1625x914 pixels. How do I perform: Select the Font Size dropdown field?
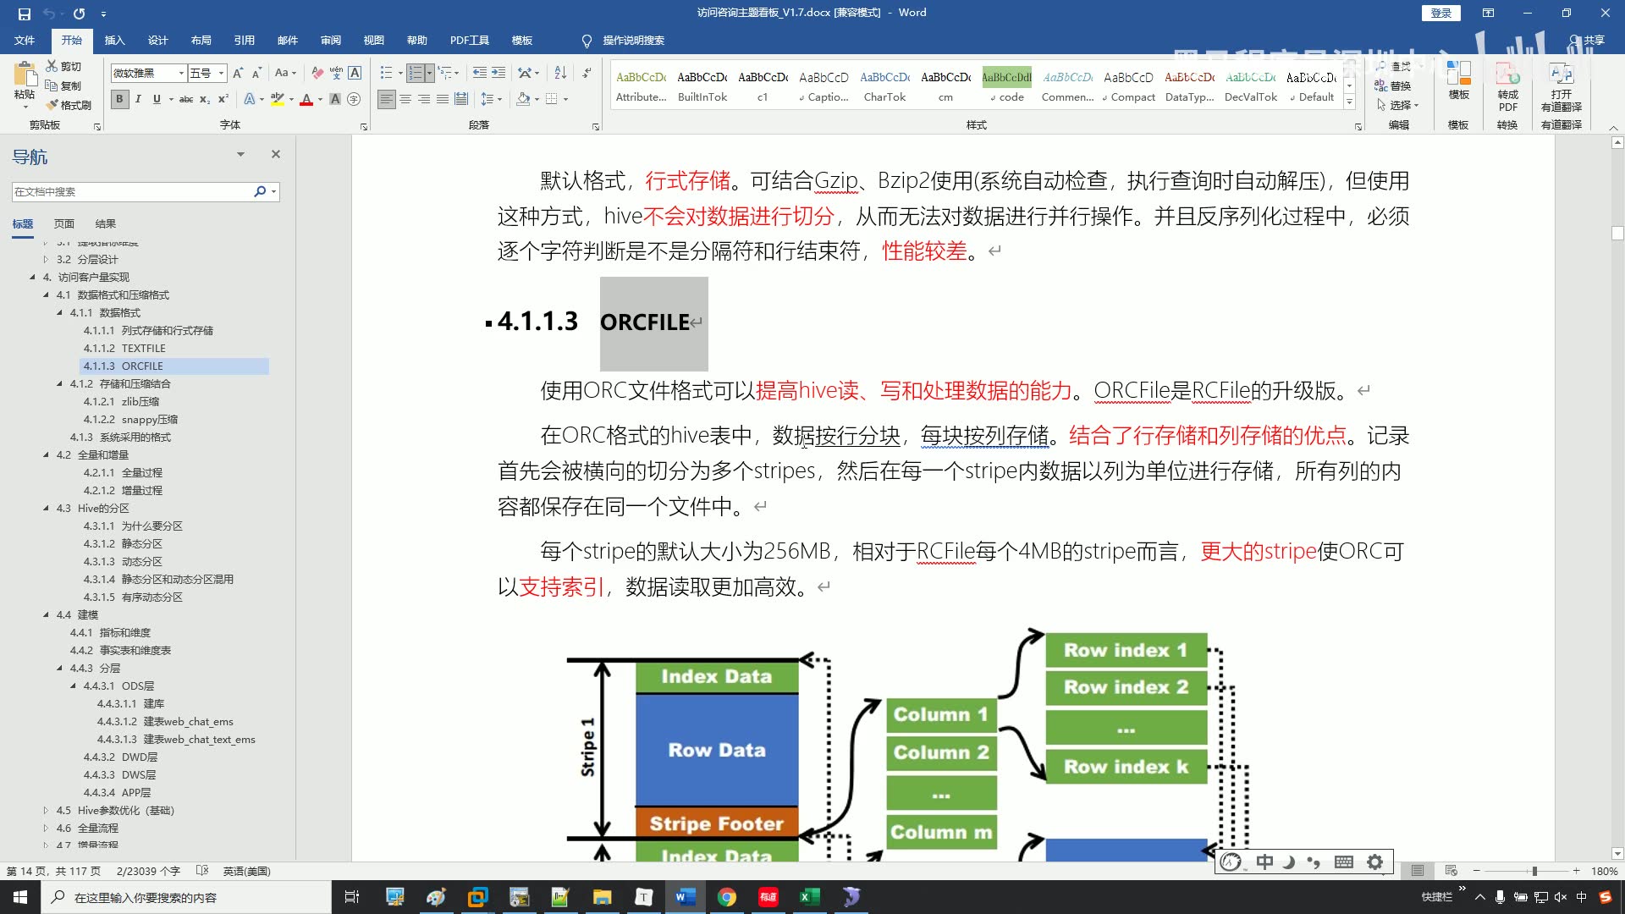pos(204,73)
